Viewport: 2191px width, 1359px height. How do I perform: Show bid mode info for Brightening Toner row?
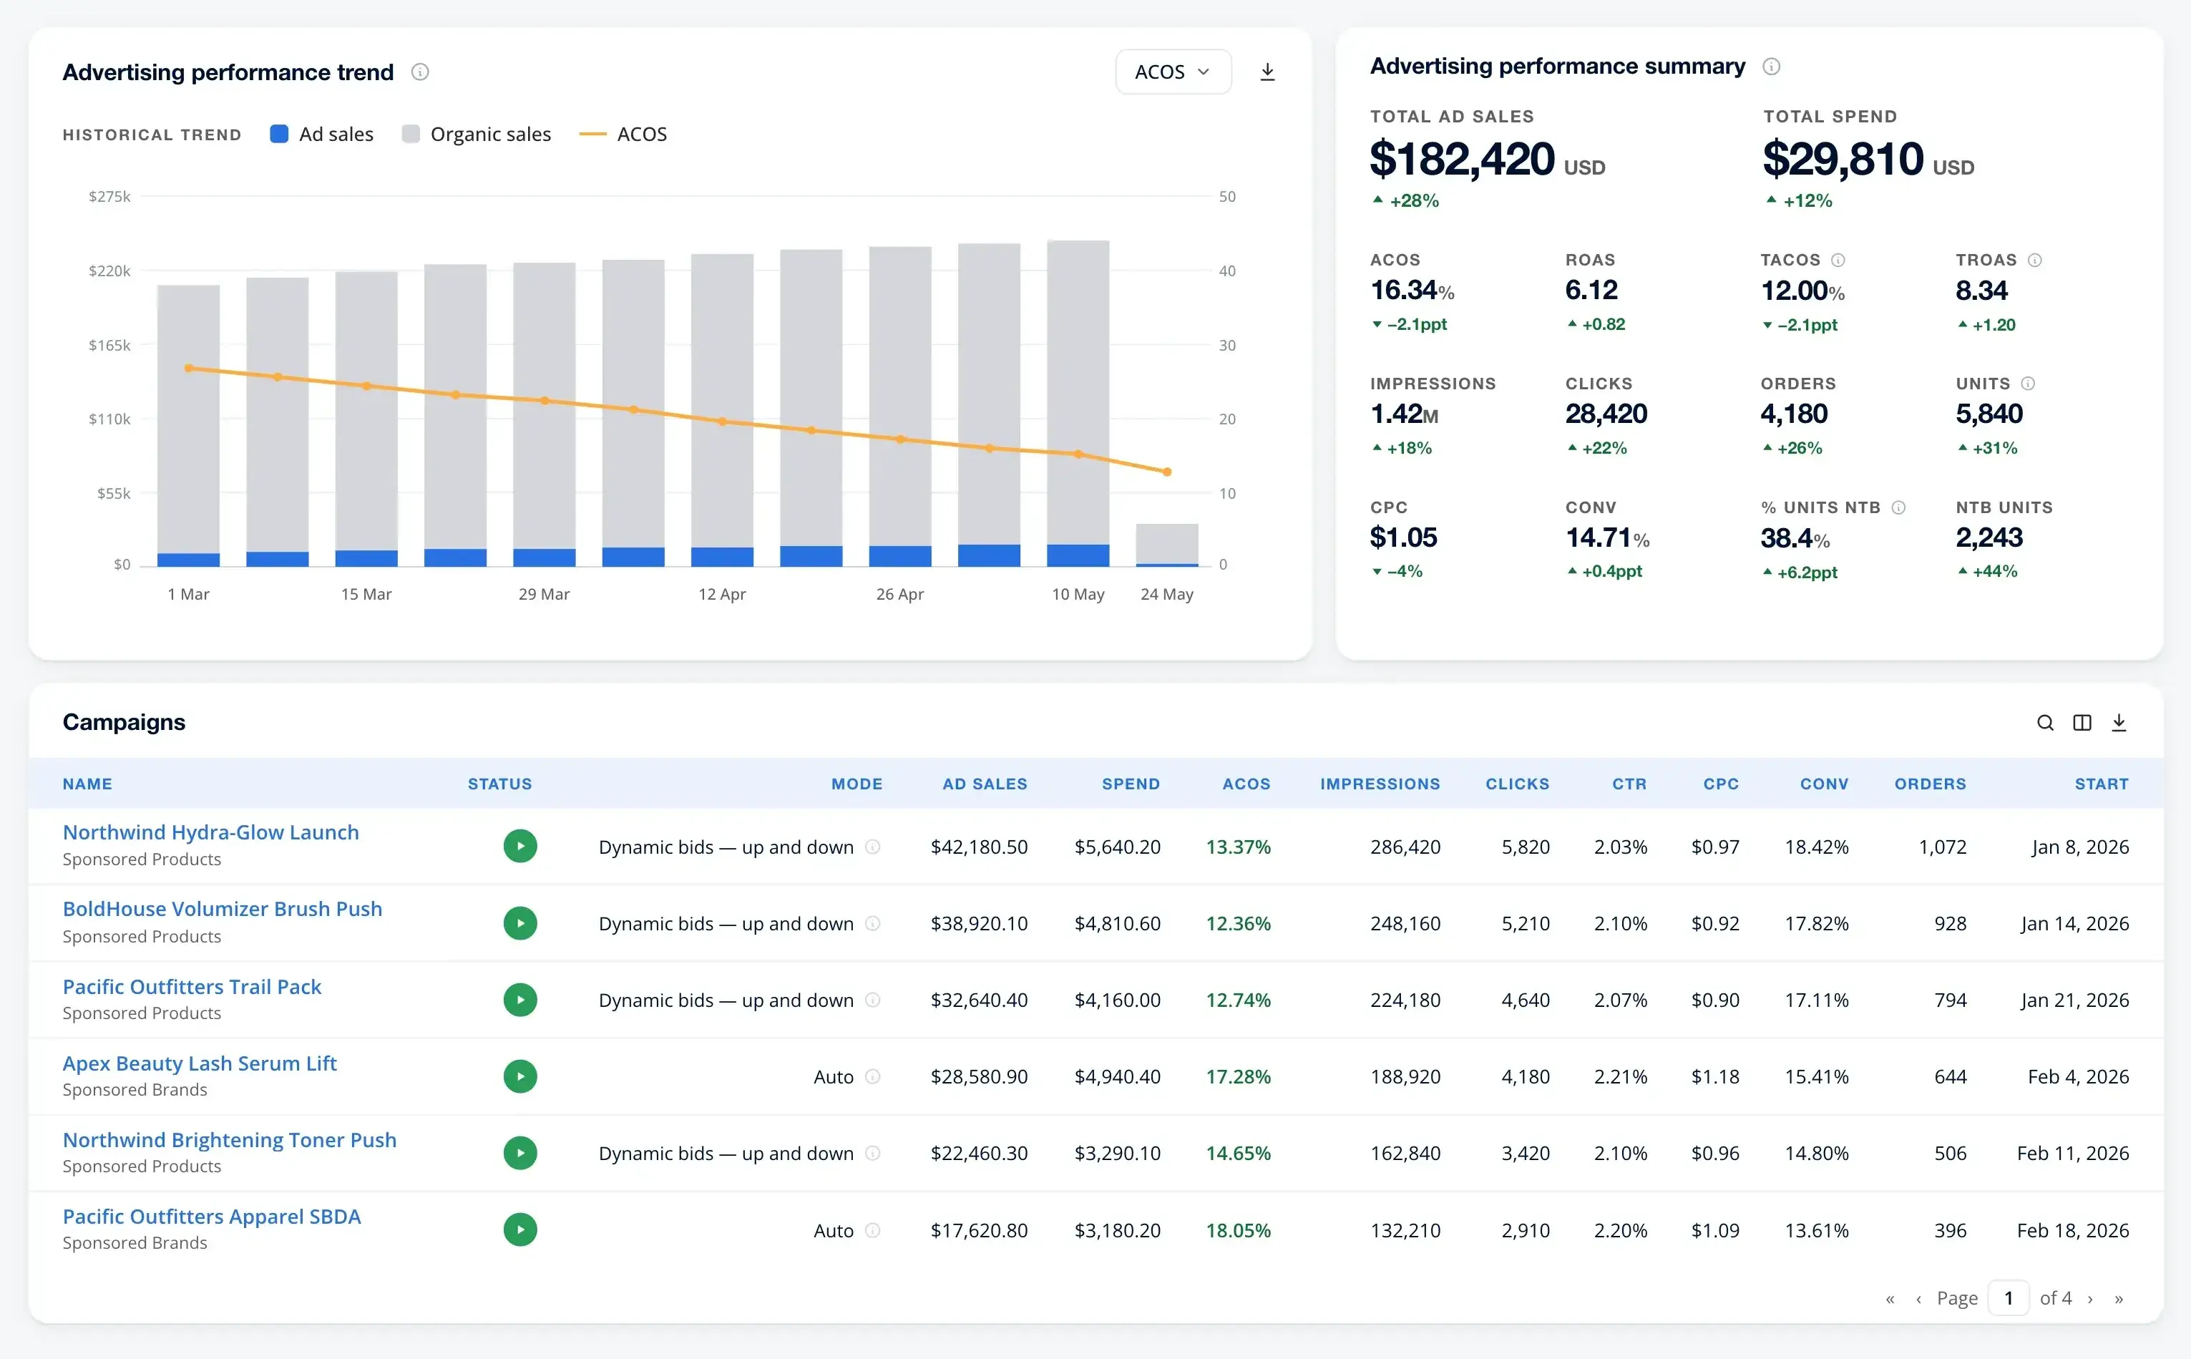pyautogui.click(x=872, y=1153)
